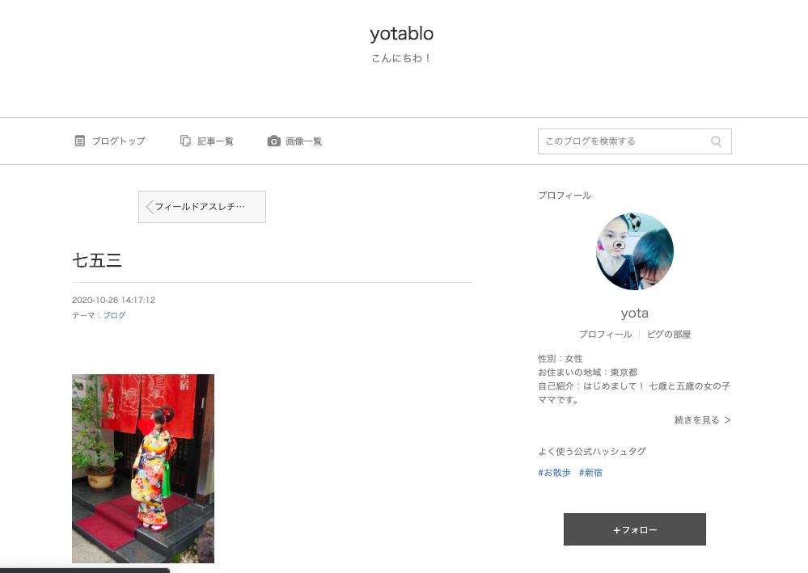The width and height of the screenshot is (808, 573).
Task: Click the 画像一覧 camera icon
Action: [x=273, y=141]
